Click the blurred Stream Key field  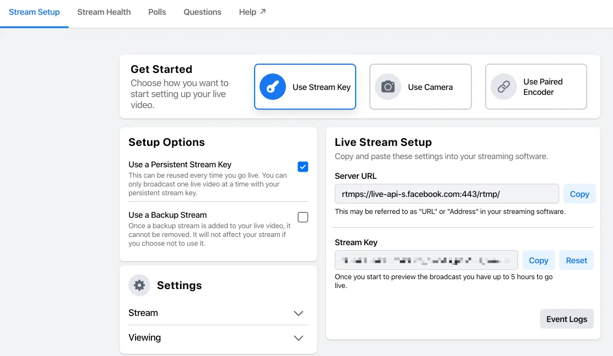426,260
